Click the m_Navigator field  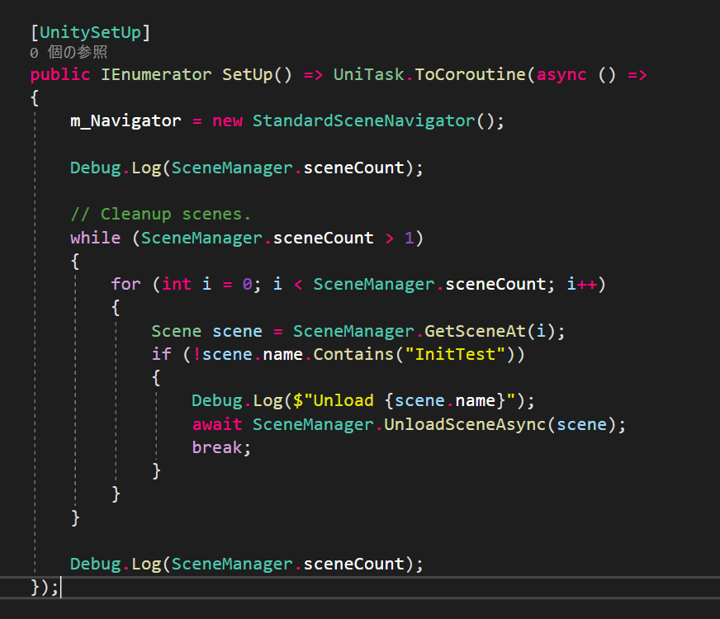[x=126, y=120]
